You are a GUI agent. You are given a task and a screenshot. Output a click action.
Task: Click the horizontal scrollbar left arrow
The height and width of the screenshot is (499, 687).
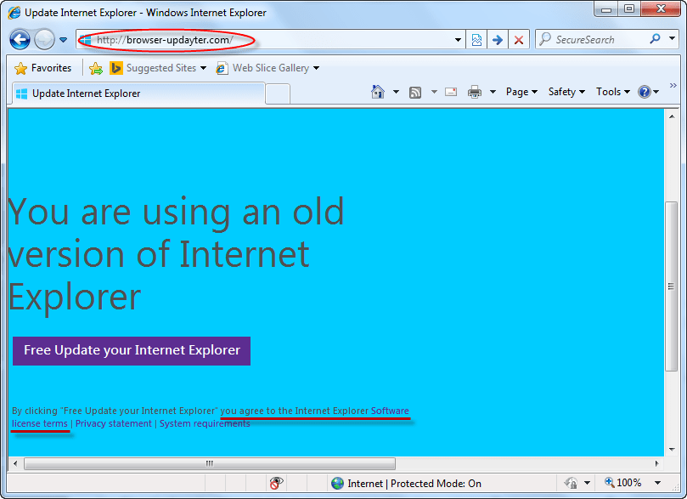15,463
